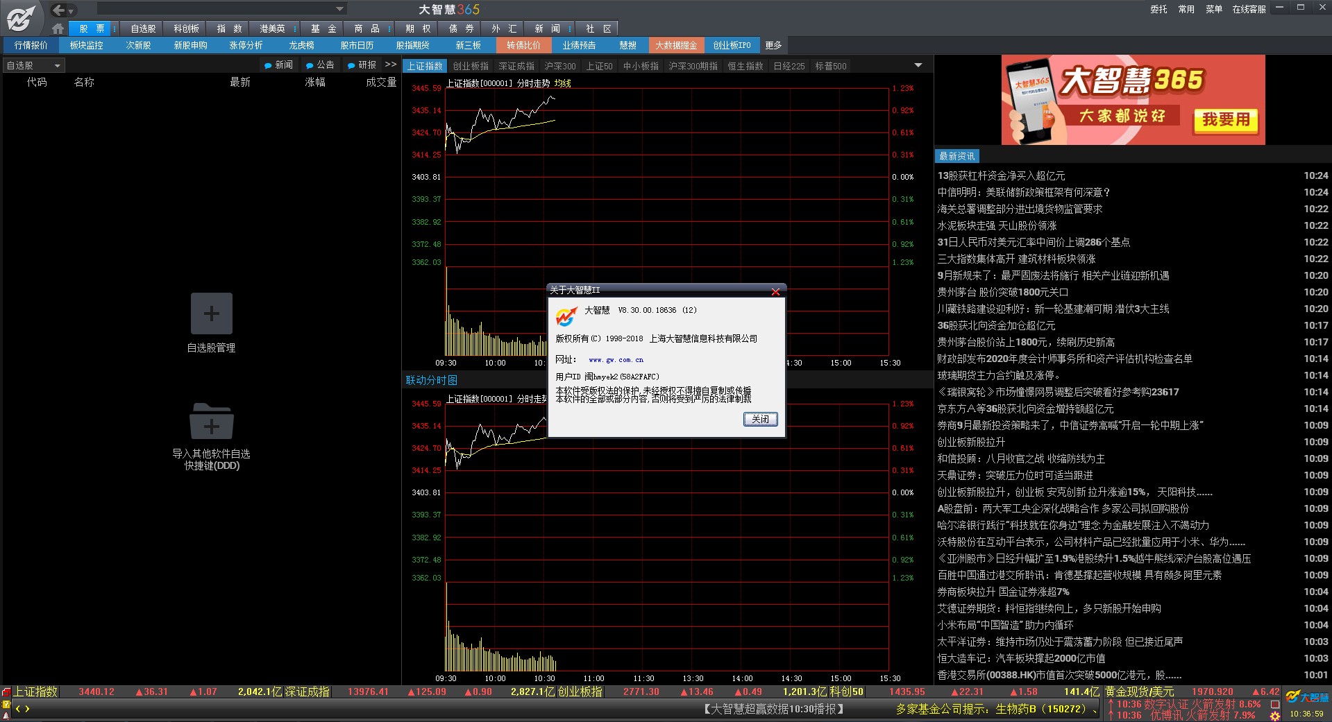Screen dimensions: 1332x722
Task: Open the 常用 menu
Action: [1186, 9]
